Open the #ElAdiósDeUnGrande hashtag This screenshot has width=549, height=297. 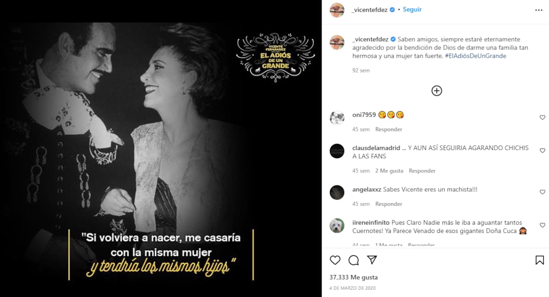(x=475, y=56)
